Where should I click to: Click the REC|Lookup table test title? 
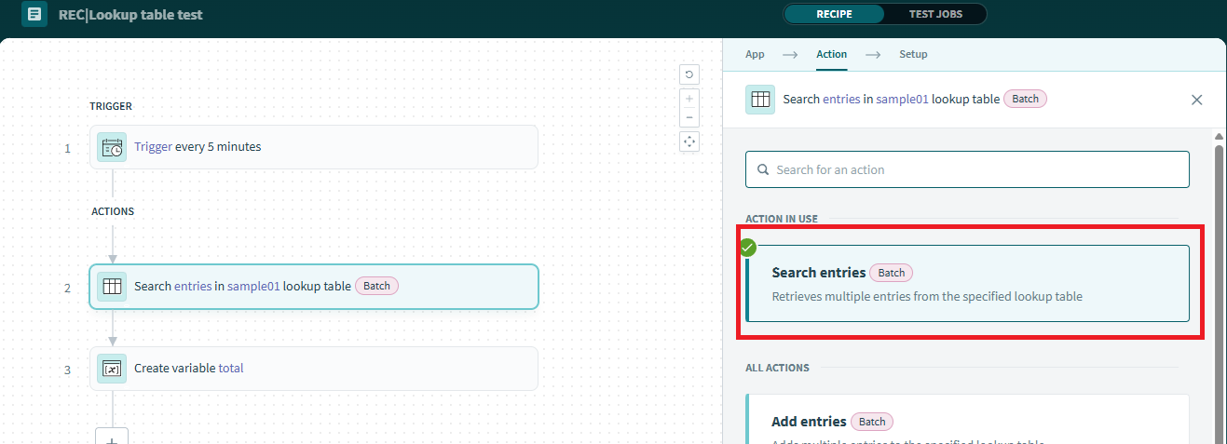[x=130, y=14]
